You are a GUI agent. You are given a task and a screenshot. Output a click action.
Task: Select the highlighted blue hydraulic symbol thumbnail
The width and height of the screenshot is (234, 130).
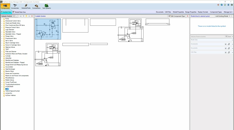tap(48, 29)
